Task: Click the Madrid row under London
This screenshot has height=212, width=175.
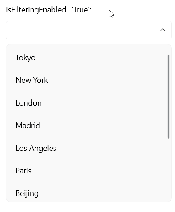Action: point(87,126)
